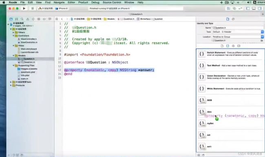Stop the running app with Stop button
Viewport: 265px width, 157px height.
pyautogui.click(x=33, y=9)
